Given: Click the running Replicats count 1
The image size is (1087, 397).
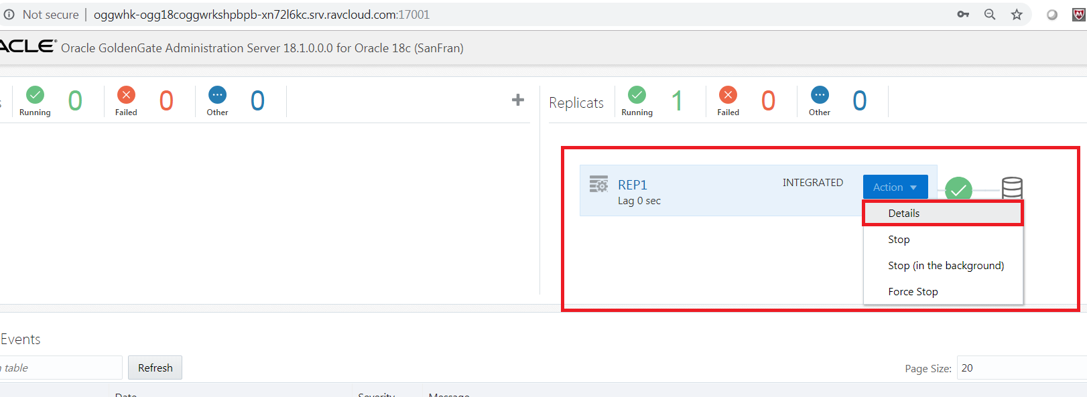Looking at the screenshot, I should [x=678, y=100].
